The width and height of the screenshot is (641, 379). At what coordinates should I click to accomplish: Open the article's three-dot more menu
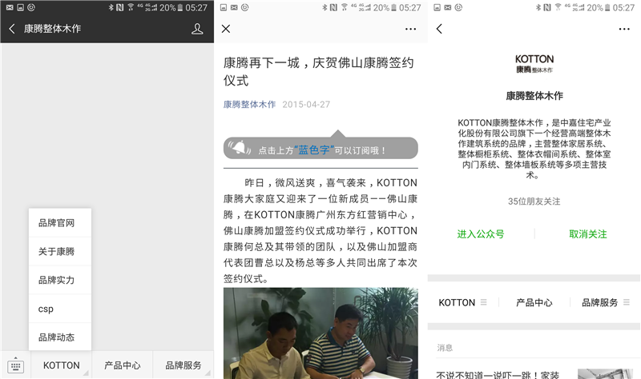point(410,29)
